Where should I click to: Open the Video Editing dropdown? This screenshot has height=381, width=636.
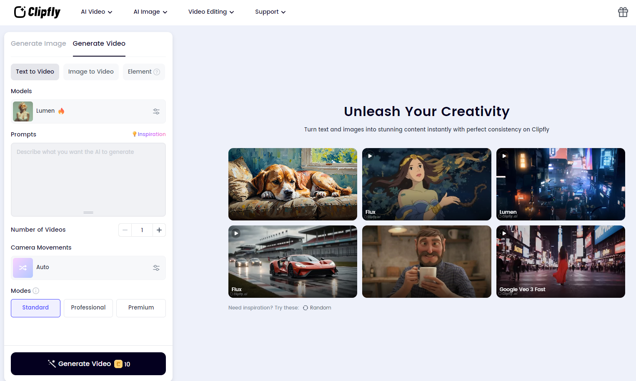tap(211, 12)
